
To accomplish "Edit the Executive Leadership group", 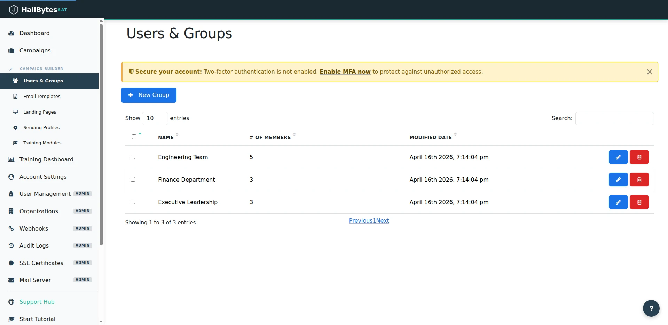I will [x=618, y=202].
